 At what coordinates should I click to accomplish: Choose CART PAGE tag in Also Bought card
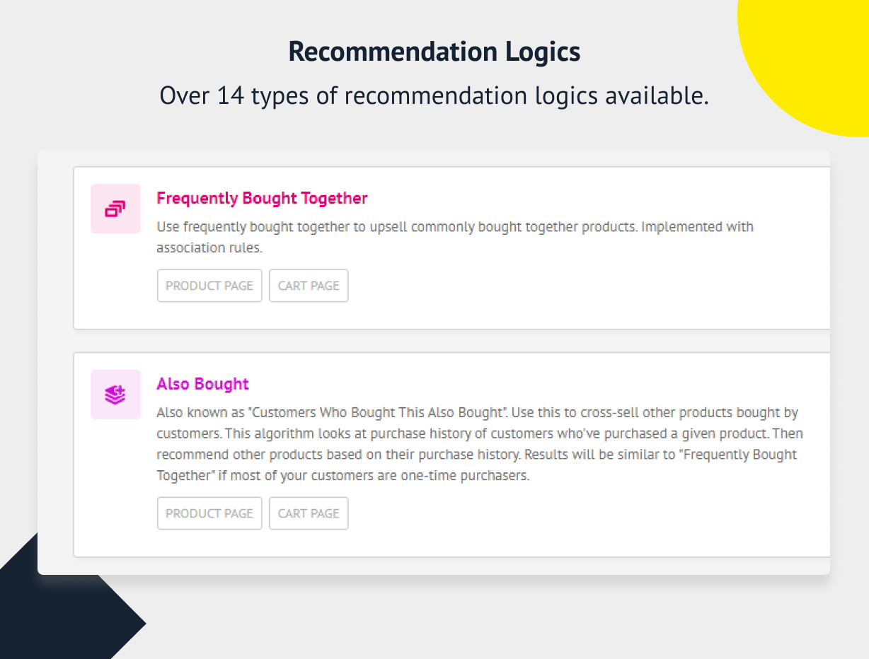[x=309, y=513]
